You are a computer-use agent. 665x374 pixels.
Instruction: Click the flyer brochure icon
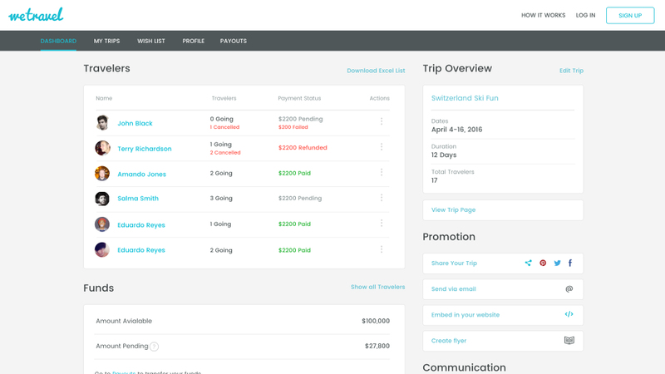pos(569,341)
